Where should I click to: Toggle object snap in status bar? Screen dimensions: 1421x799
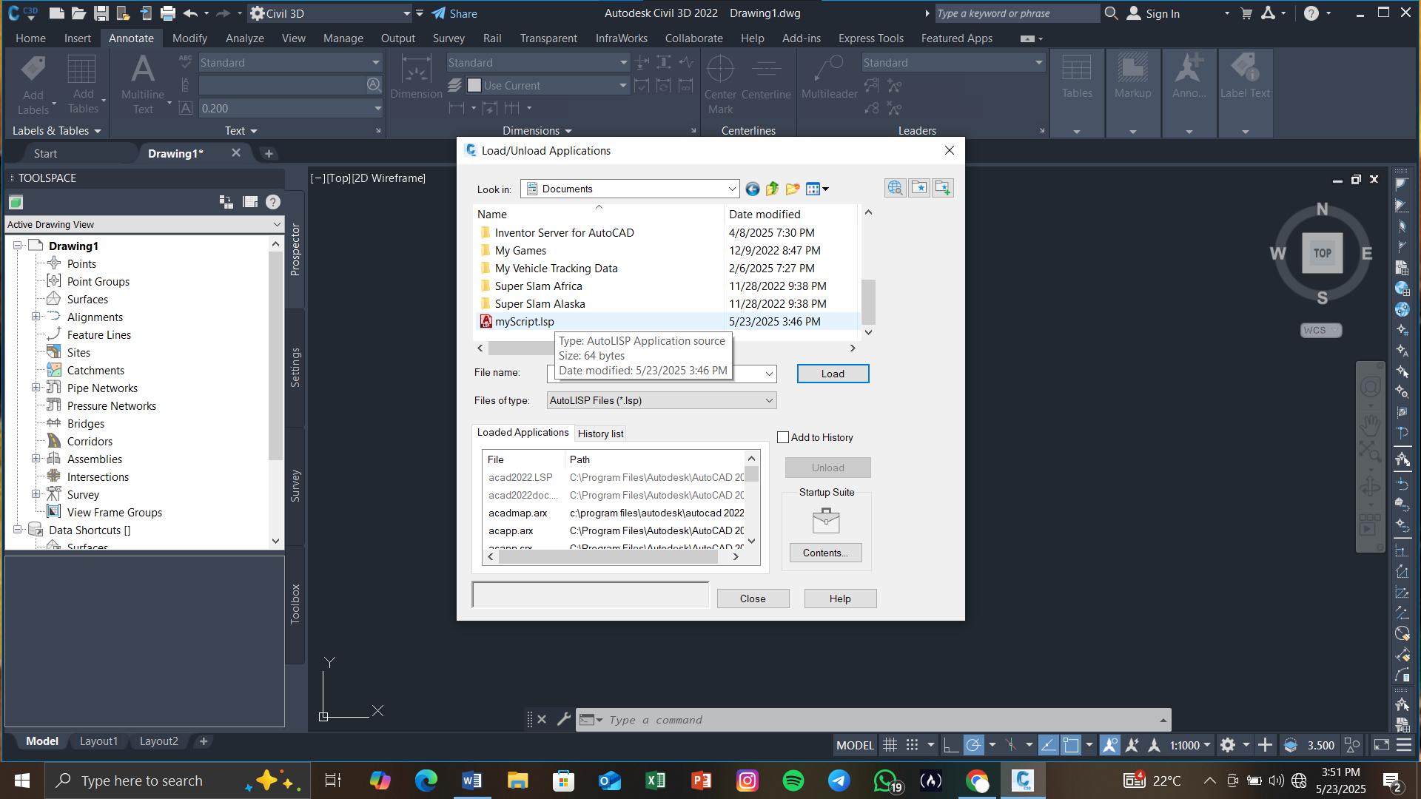tap(1071, 745)
